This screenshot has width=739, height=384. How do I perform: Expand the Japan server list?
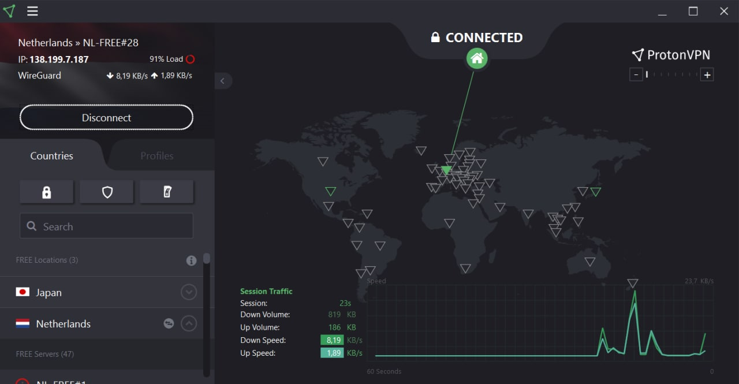tap(189, 292)
